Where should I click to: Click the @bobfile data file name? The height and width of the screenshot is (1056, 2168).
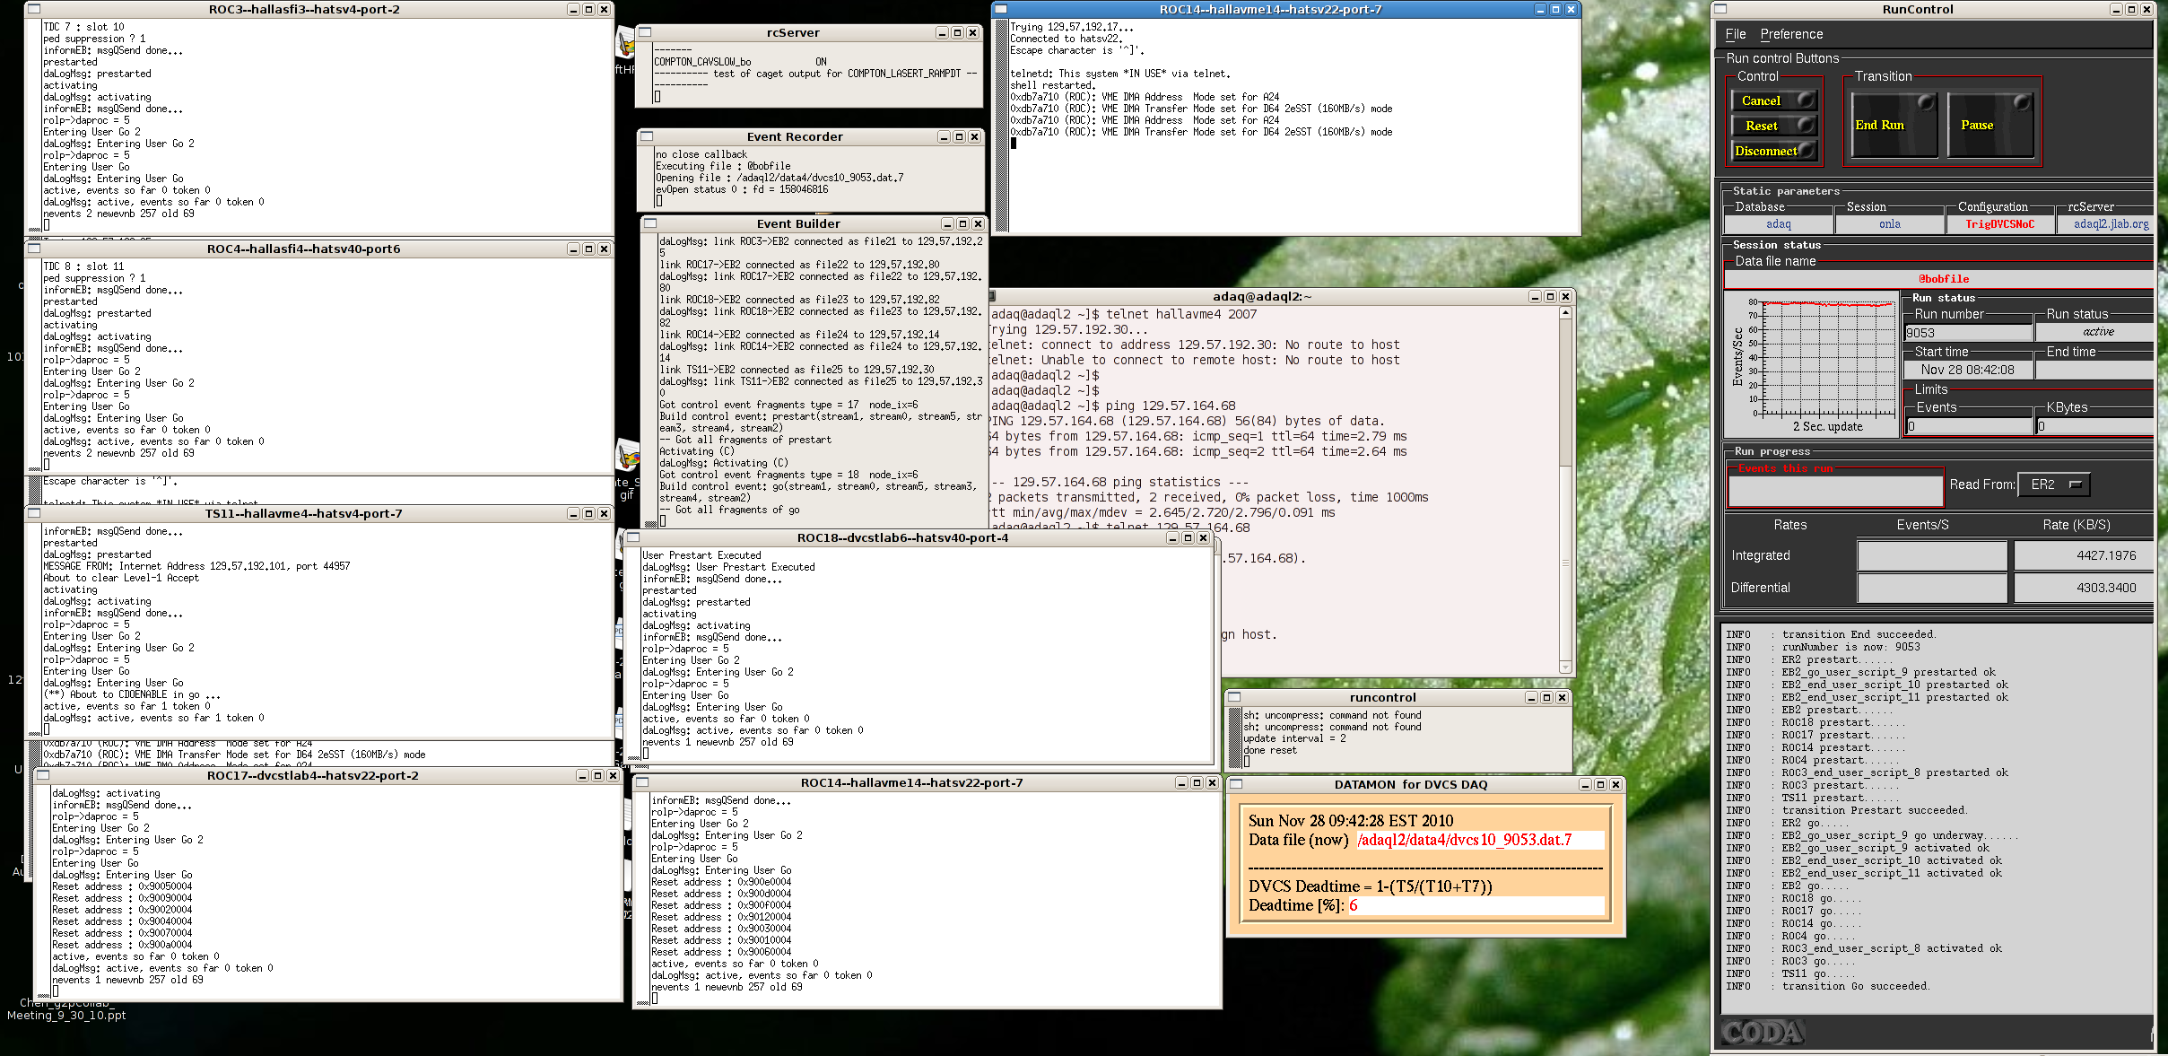pyautogui.click(x=1944, y=279)
